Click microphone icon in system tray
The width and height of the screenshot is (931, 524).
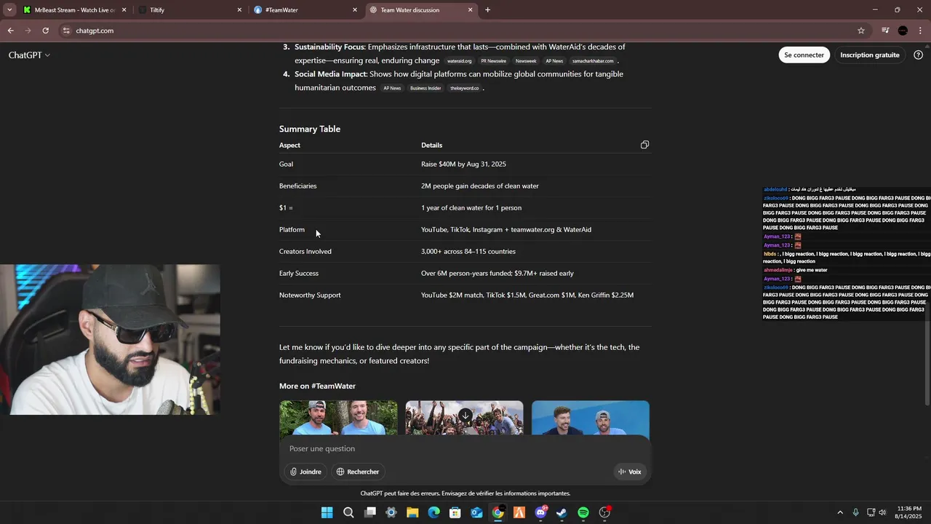(855, 512)
